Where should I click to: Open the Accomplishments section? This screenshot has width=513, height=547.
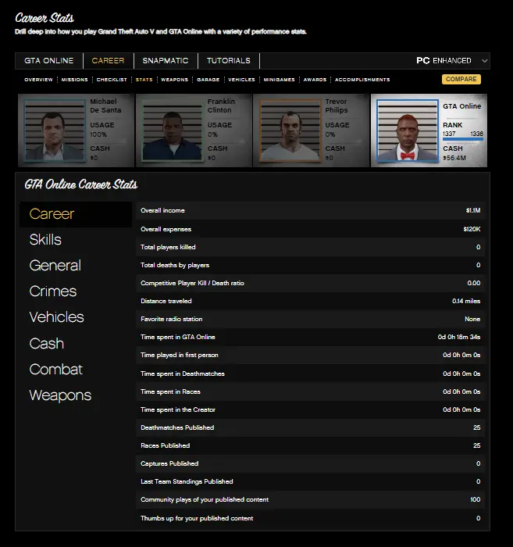click(362, 80)
